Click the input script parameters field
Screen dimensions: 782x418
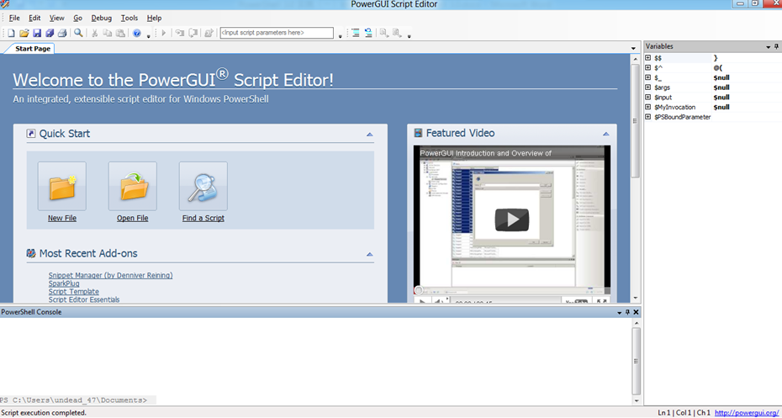(277, 33)
